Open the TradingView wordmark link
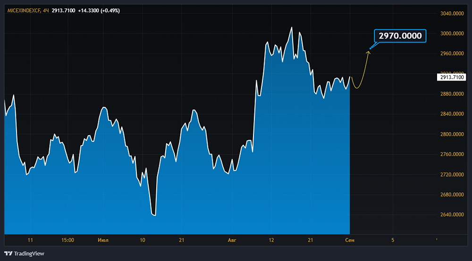 coord(29,253)
